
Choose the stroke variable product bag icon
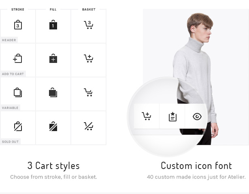tap(17, 92)
